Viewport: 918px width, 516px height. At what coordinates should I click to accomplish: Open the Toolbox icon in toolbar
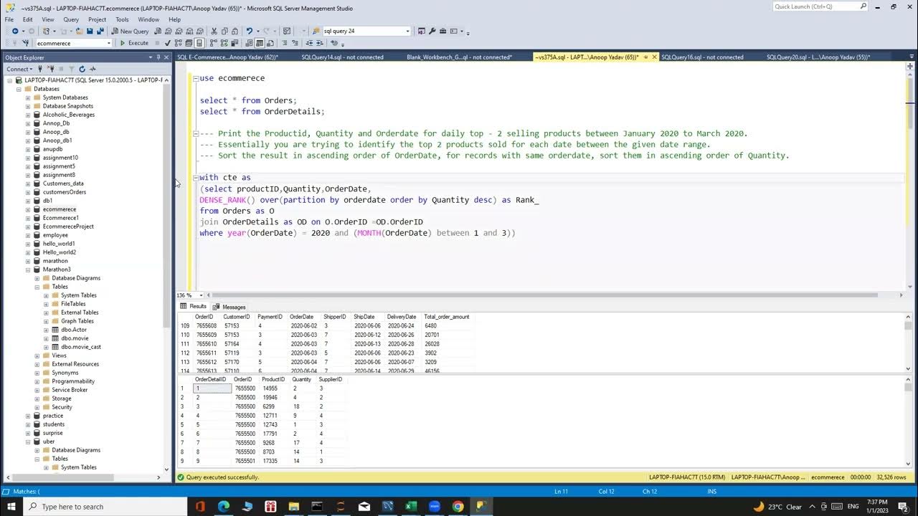point(442,32)
